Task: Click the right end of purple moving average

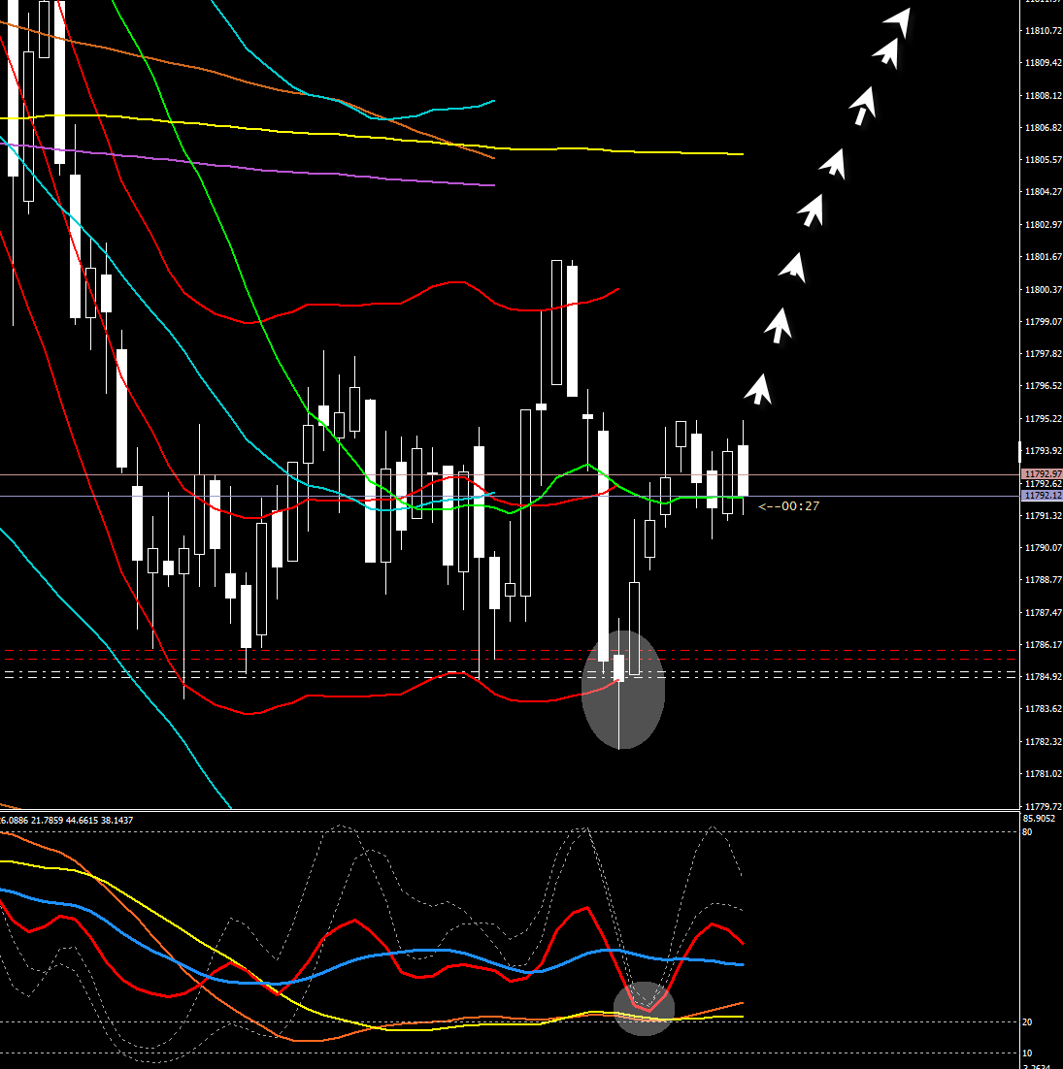Action: pos(492,184)
